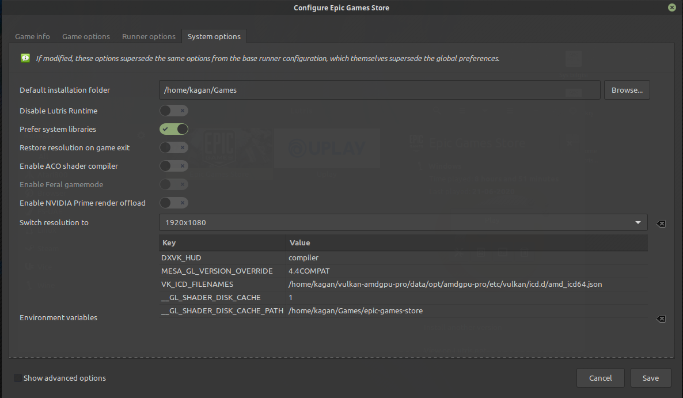Click the Browse... button

(x=627, y=90)
